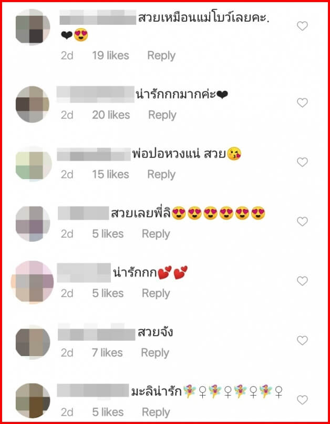Like the comment with 7 likes

[302, 340]
